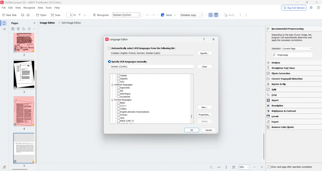
Task: Select page 3 thumbnail
Action: tap(24, 74)
